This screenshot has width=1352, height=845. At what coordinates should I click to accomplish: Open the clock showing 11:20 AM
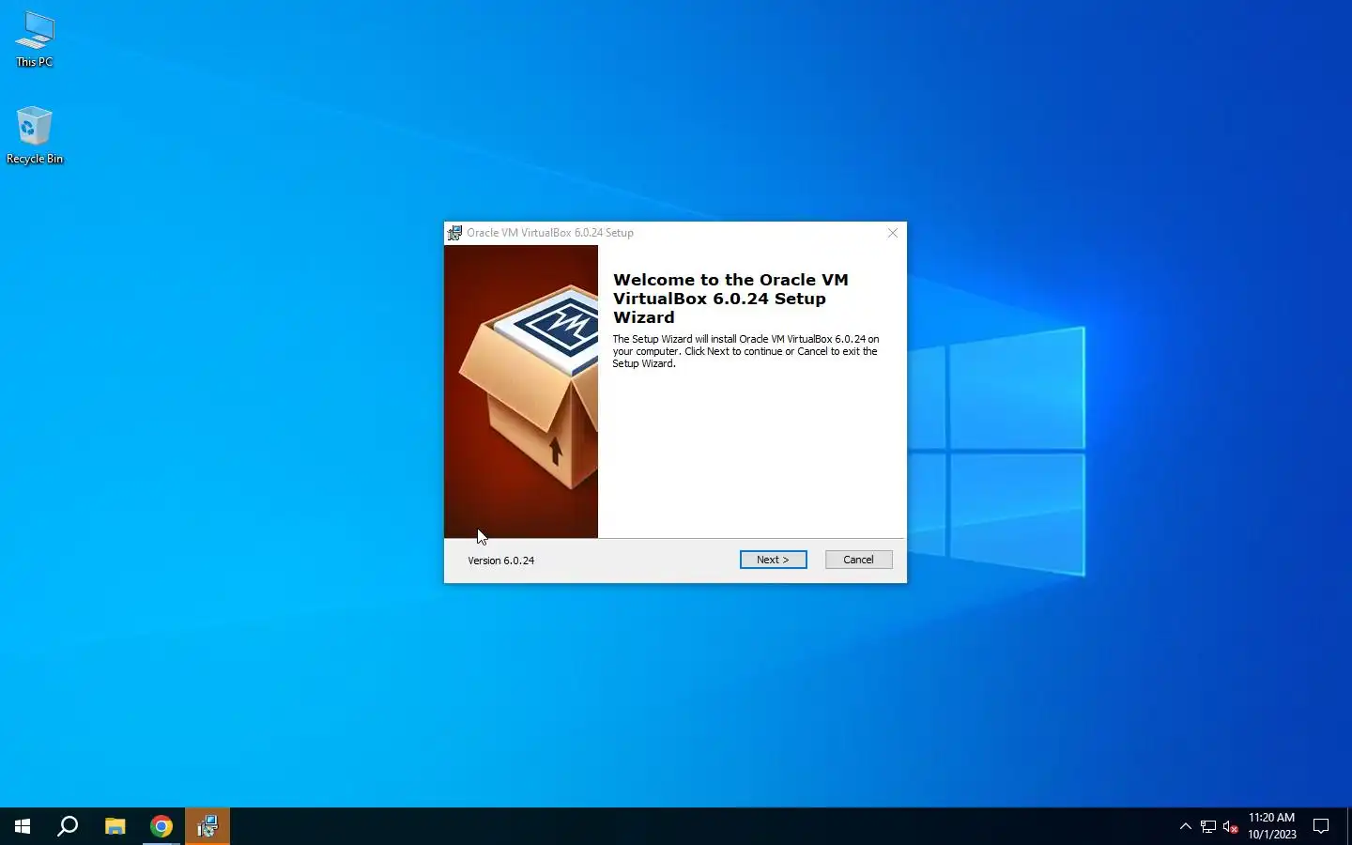1271,826
